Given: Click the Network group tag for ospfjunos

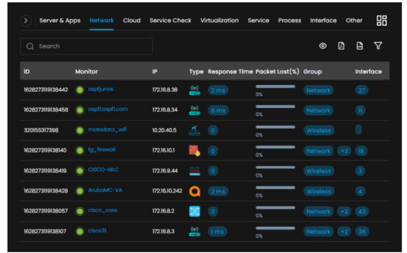Looking at the screenshot, I should click(x=318, y=90).
